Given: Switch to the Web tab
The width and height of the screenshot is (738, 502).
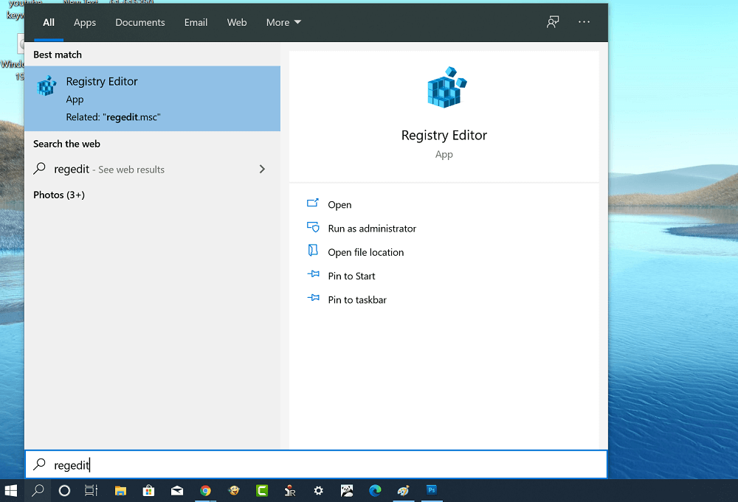Looking at the screenshot, I should [x=237, y=23].
